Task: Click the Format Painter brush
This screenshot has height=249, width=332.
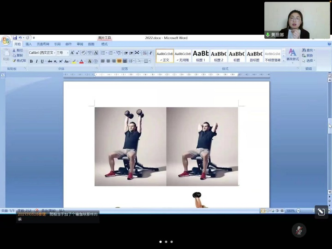Action: (19, 61)
